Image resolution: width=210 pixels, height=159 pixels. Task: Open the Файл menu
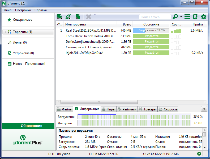(7, 10)
